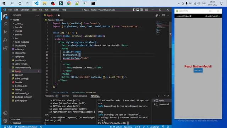Open Chrome from the taskbar
The width and height of the screenshot is (227, 128).
point(69,3)
